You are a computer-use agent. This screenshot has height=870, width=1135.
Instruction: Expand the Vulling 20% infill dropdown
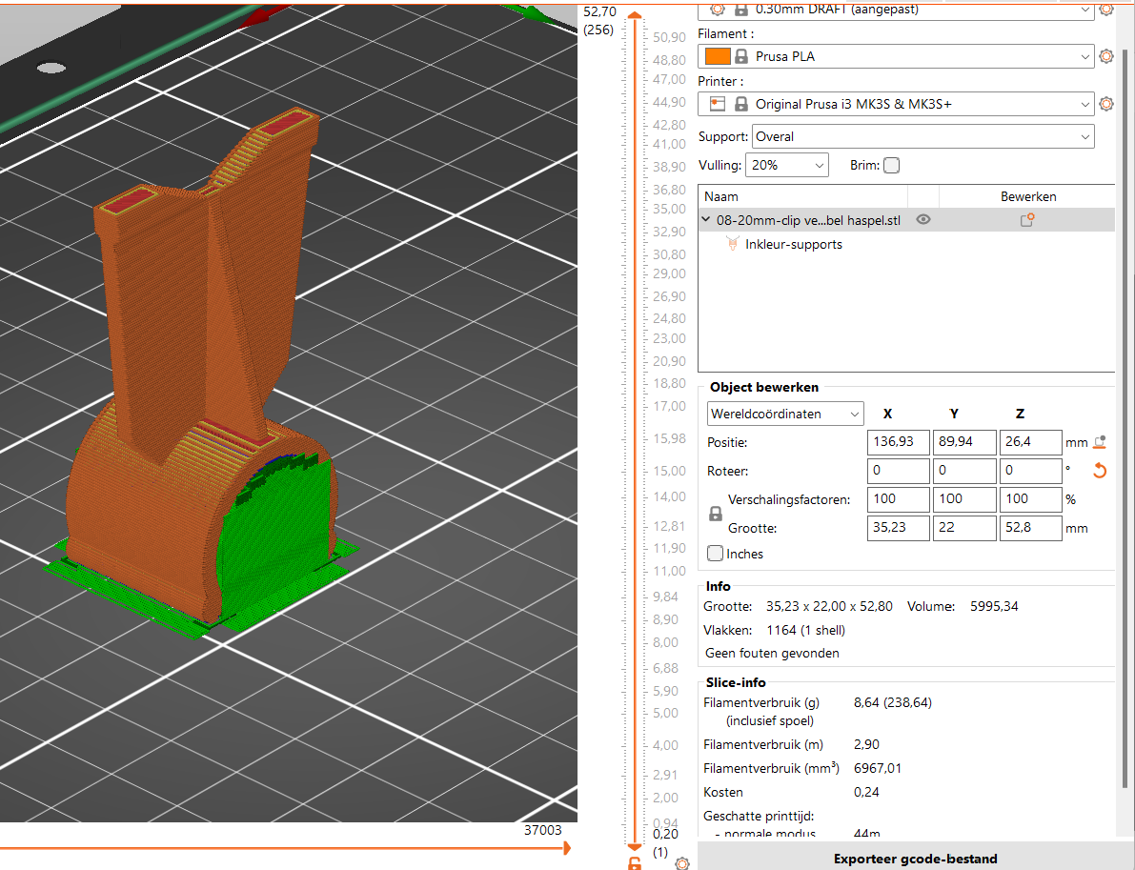[786, 165]
